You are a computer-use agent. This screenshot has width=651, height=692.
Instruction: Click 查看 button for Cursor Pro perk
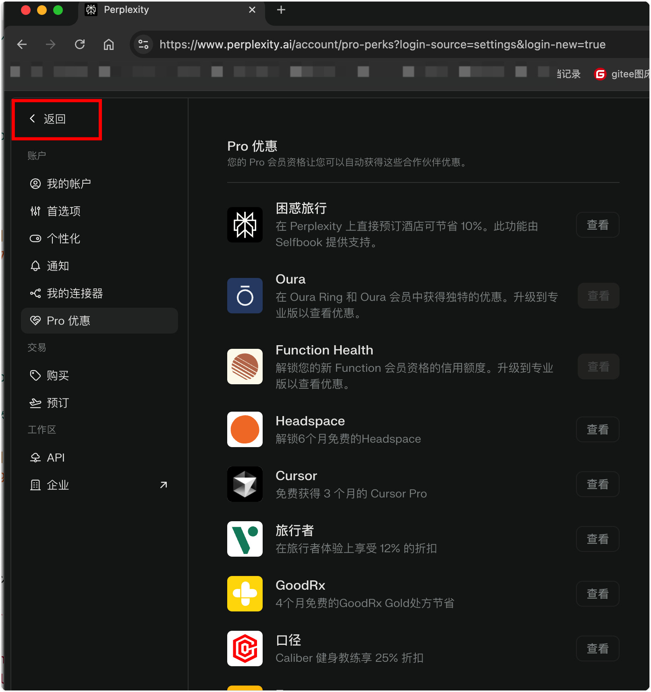[x=597, y=484]
